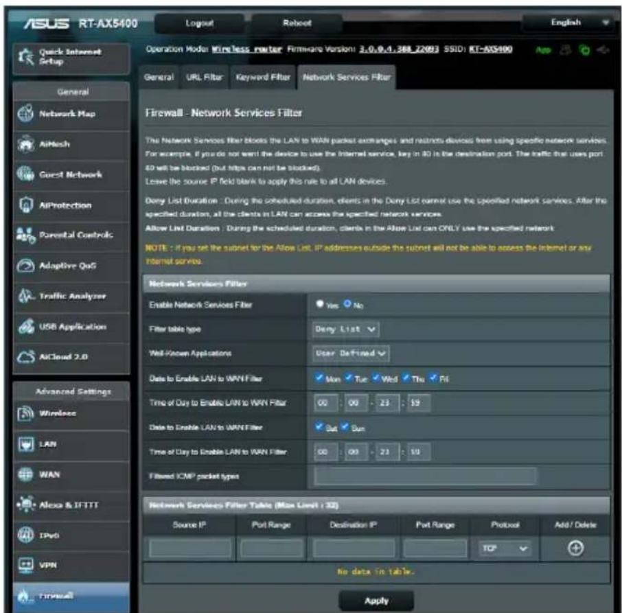Viewport: 622px width, 613px height.
Task: Click the add rule plus icon
Action: point(575,548)
